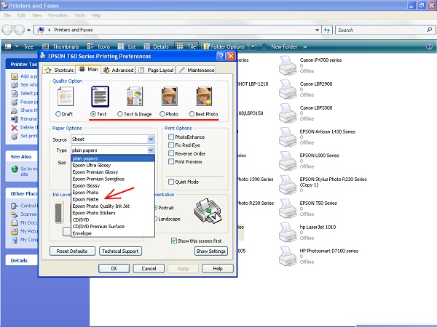The image size is (437, 327).
Task: Open Folder Options from toolbar
Action: coord(224,47)
